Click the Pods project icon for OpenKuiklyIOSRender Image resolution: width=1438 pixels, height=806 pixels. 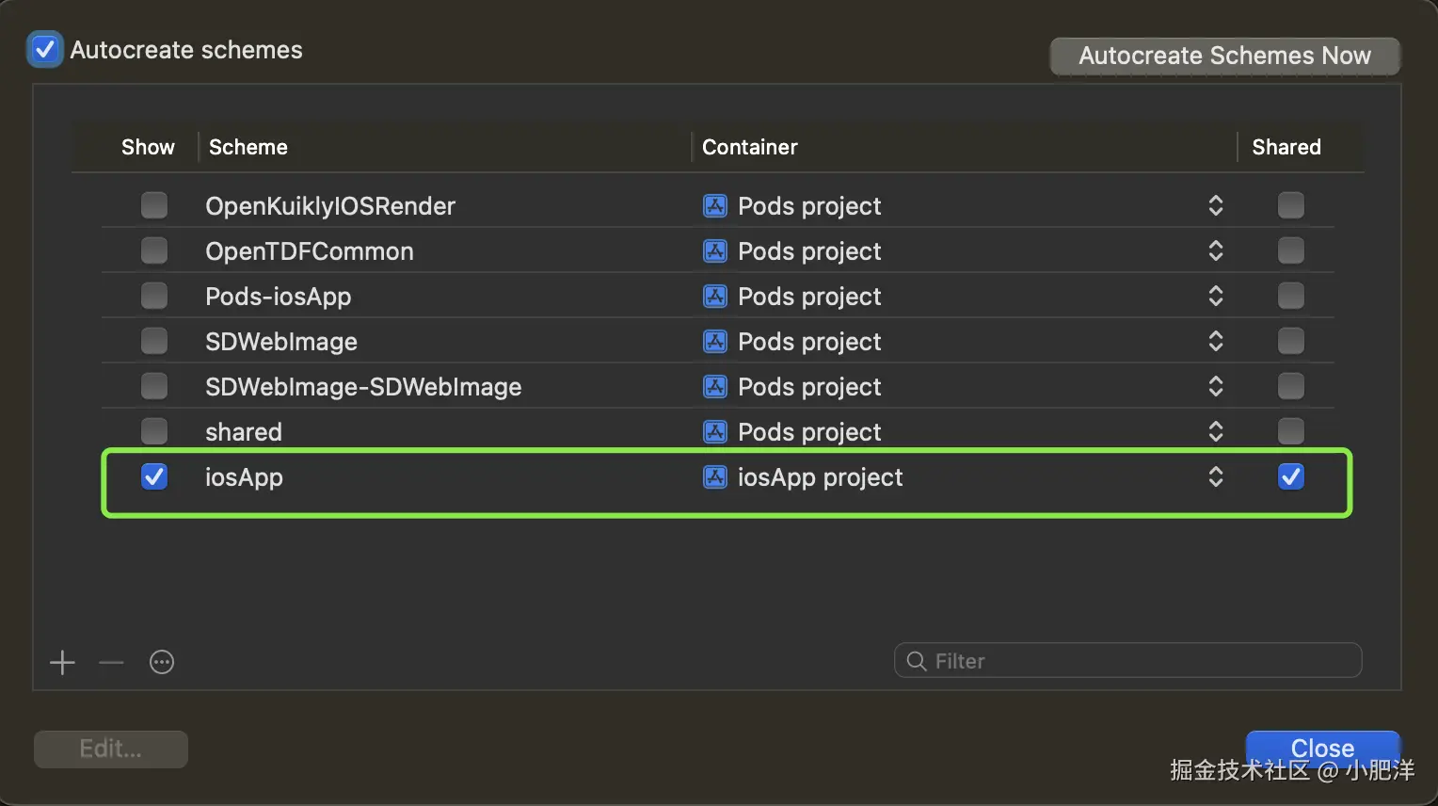point(715,206)
